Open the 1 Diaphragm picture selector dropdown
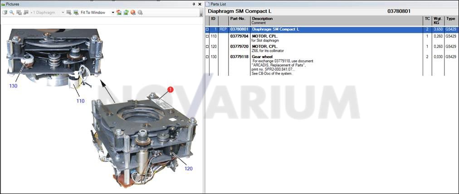Viewport: 459px width, 194px height. coord(63,13)
